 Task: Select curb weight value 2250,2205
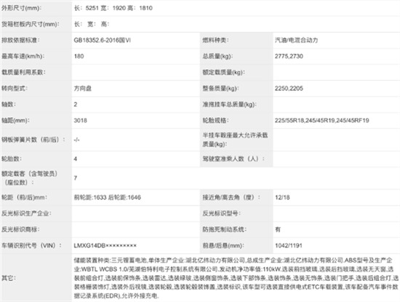pyautogui.click(x=289, y=88)
